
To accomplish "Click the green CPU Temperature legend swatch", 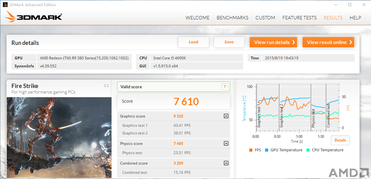I will point(308,150).
